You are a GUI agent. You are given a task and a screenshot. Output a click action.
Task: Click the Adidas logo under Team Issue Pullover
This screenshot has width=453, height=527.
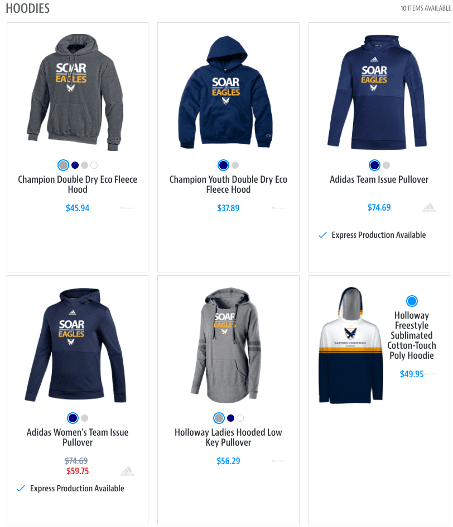pyautogui.click(x=429, y=208)
